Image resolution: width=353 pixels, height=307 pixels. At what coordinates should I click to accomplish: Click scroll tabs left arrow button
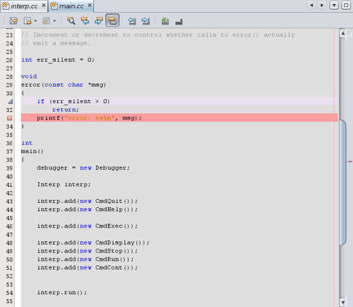tap(312, 5)
